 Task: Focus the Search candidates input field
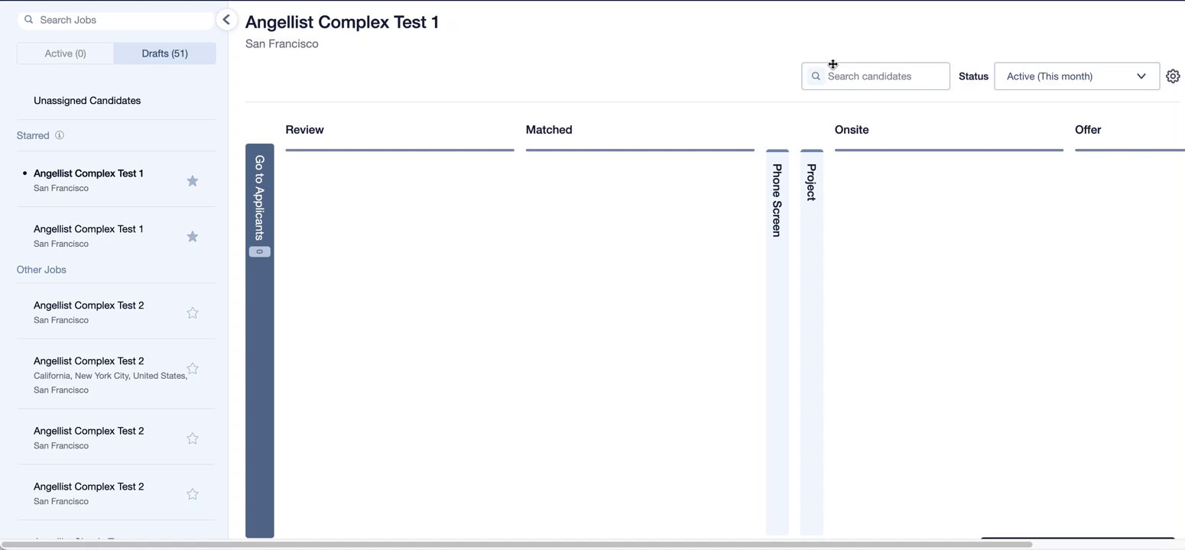[x=884, y=76]
